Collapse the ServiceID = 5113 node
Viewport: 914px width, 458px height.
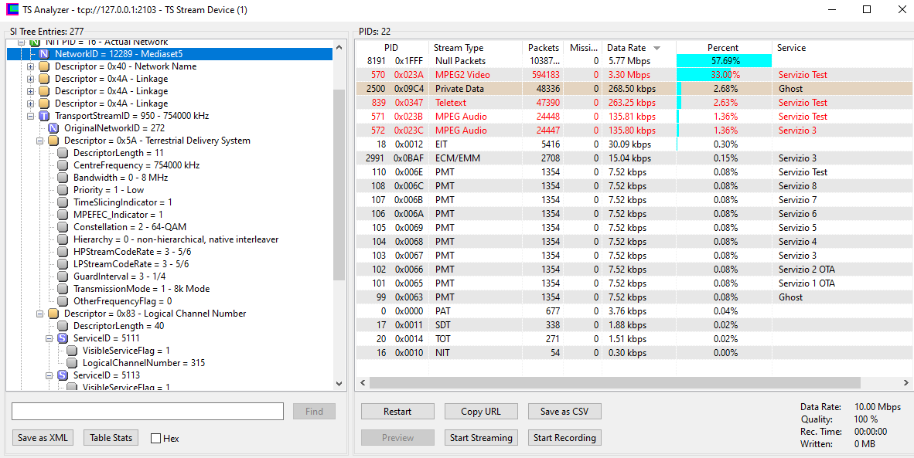49,375
